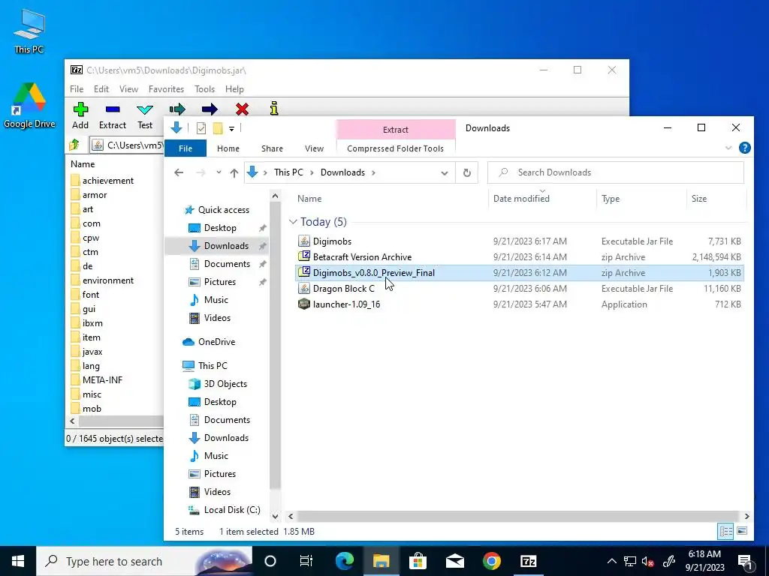This screenshot has height=576, width=769.
Task: Click the Properties quick access toolbar icon
Action: click(201, 128)
